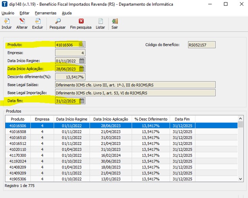Click the Alterar edit icon
This screenshot has height=198, width=248.
coord(22,22)
